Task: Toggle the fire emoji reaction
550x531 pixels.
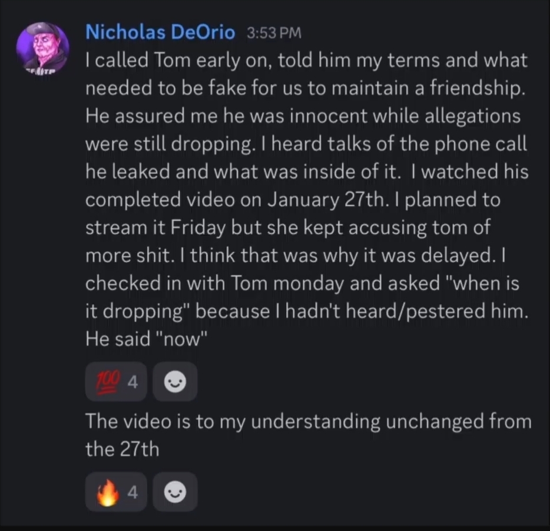Action: click(x=116, y=492)
